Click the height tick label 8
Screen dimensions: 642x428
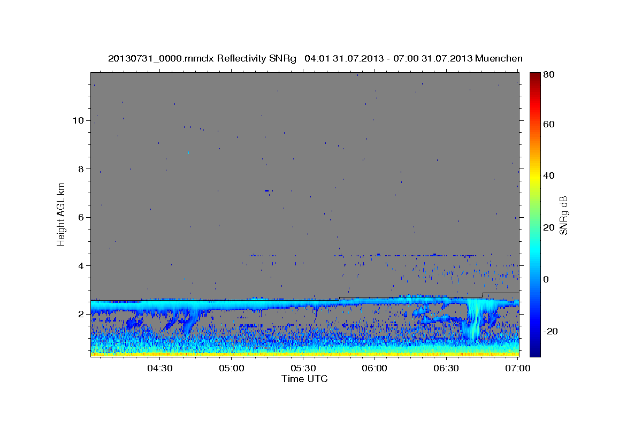click(81, 169)
